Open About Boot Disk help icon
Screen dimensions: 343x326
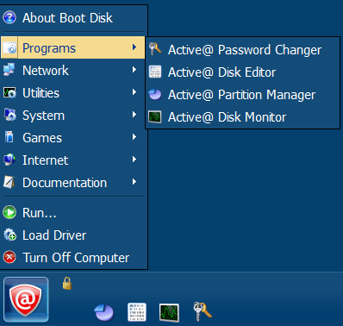[9, 17]
